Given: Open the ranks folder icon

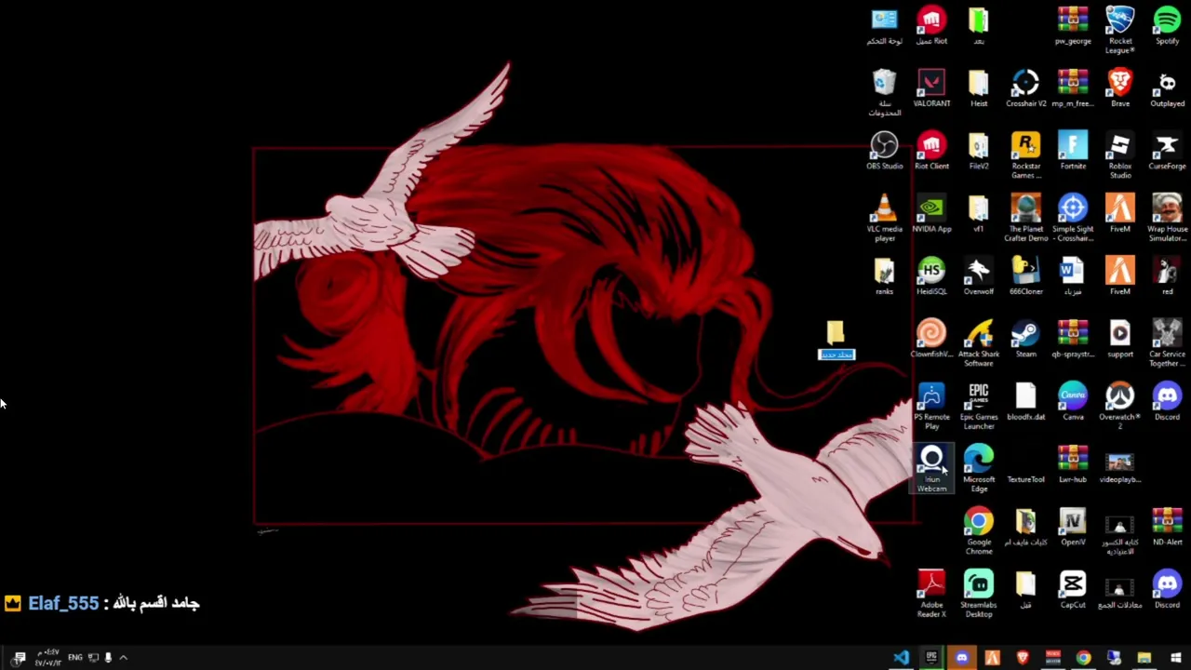Looking at the screenshot, I should point(884,277).
